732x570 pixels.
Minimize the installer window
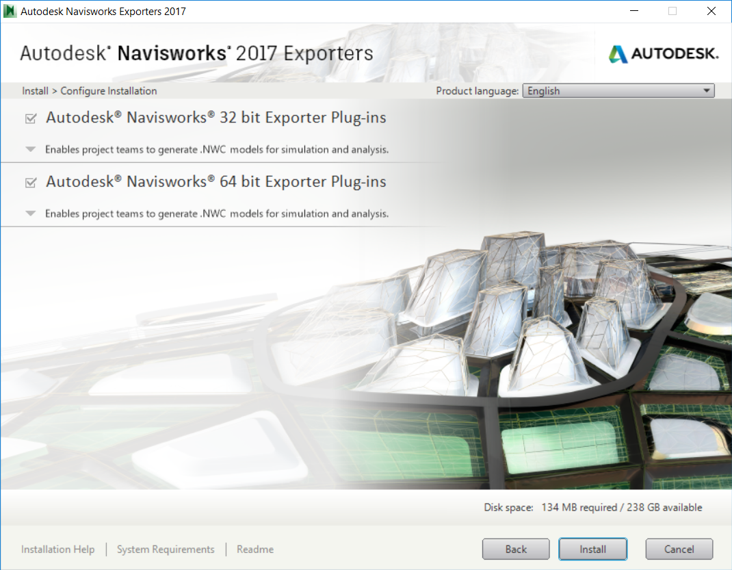click(636, 11)
